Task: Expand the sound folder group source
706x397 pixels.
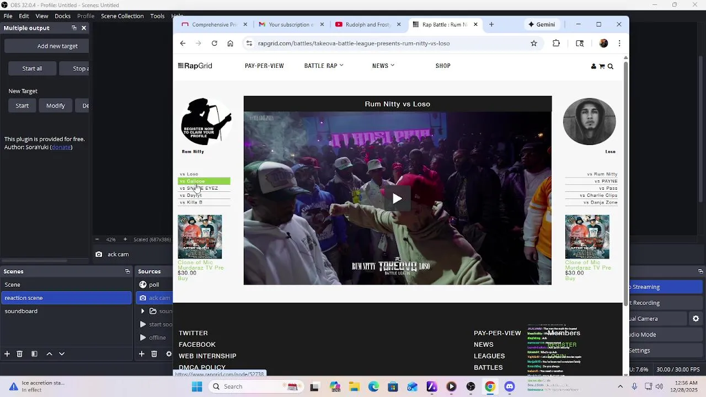Action: coord(143,311)
